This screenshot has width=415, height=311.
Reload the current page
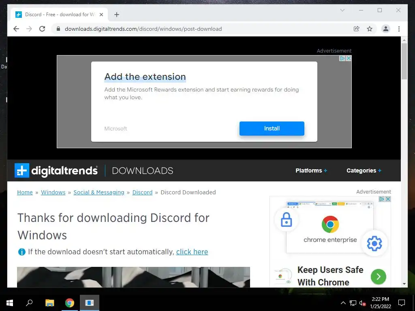pyautogui.click(x=42, y=29)
